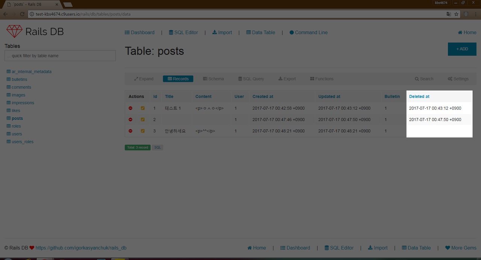Open SQL Editor from top navigation
The height and width of the screenshot is (260, 481).
tap(183, 33)
